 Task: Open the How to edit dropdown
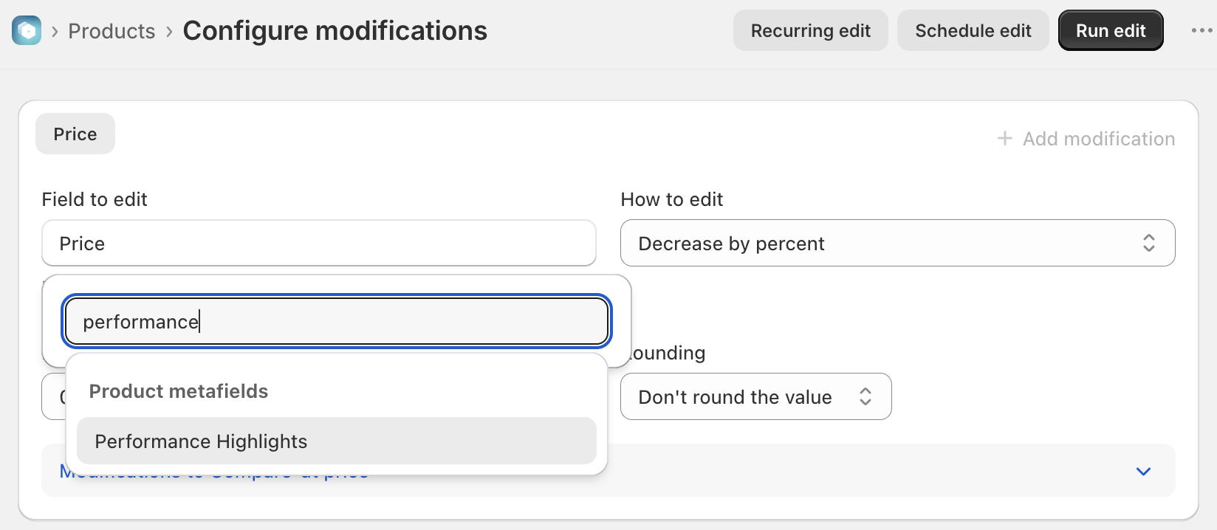[897, 243]
